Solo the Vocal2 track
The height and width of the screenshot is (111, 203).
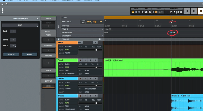click(x=90, y=78)
